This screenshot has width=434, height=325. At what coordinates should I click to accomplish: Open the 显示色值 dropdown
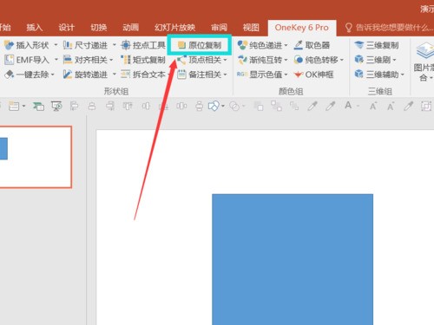point(286,75)
